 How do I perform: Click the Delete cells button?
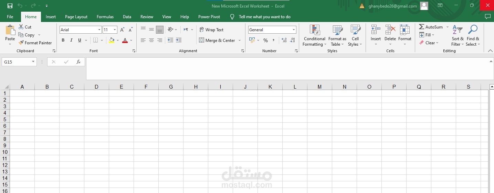coord(390,35)
